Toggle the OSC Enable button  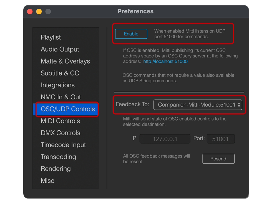131,34
